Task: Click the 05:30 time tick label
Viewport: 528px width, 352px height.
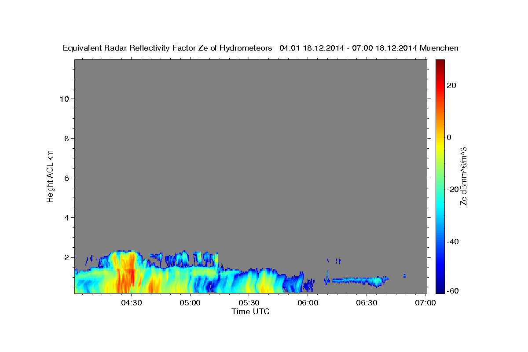Action: [249, 303]
